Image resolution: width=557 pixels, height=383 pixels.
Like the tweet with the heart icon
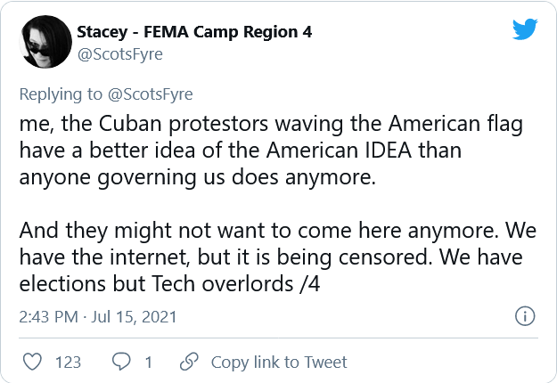tap(33, 362)
